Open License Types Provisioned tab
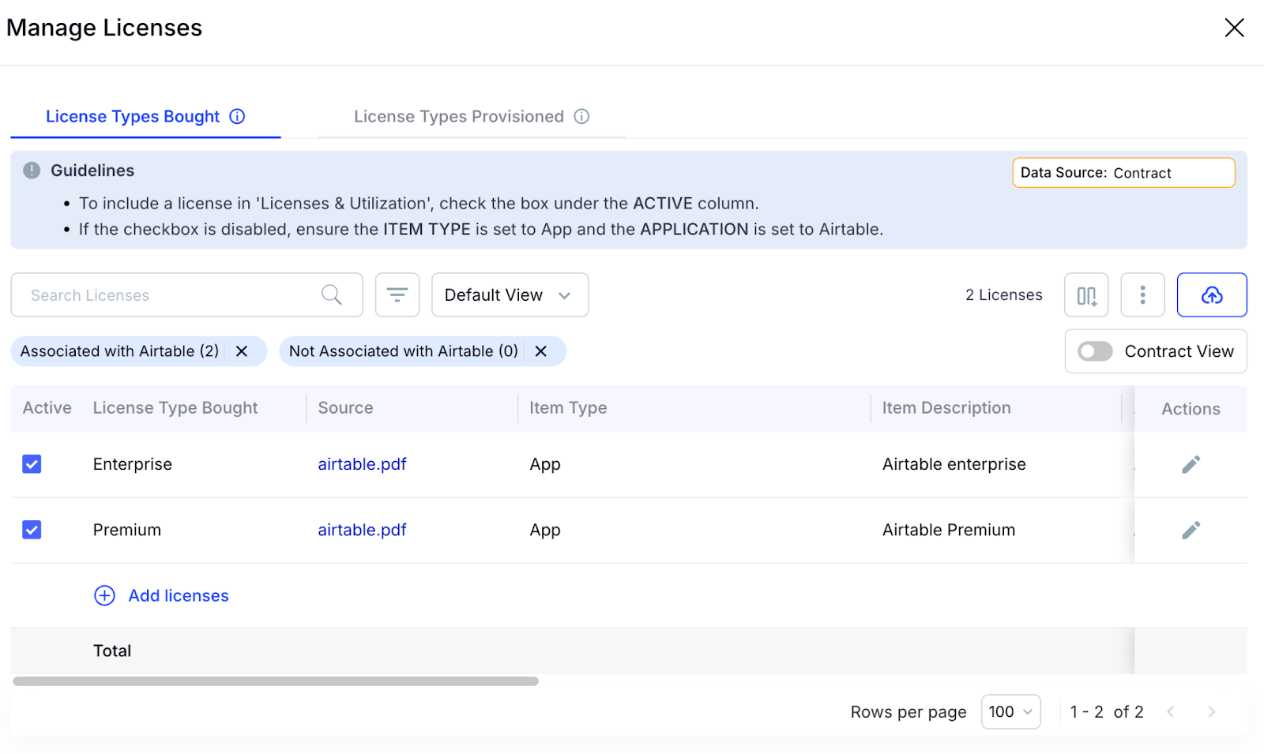Screen dimensions: 1264x754 459,117
